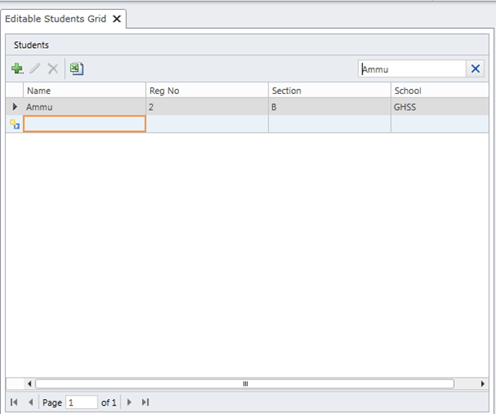
Task: Click the Students panel title
Action: tap(31, 45)
